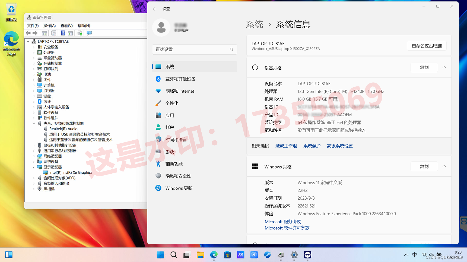Click 复制 button for 设备规格
The height and width of the screenshot is (262, 467).
(x=424, y=67)
